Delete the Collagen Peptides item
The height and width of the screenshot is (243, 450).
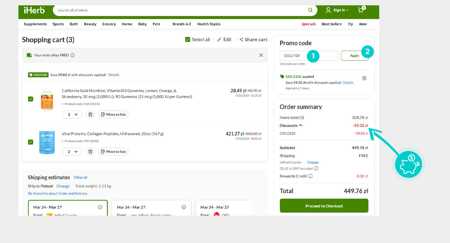point(90,151)
